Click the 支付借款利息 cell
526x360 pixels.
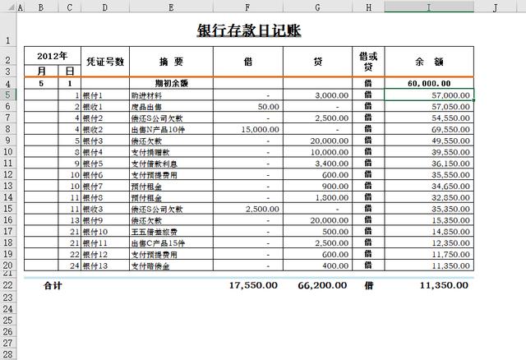click(x=171, y=164)
